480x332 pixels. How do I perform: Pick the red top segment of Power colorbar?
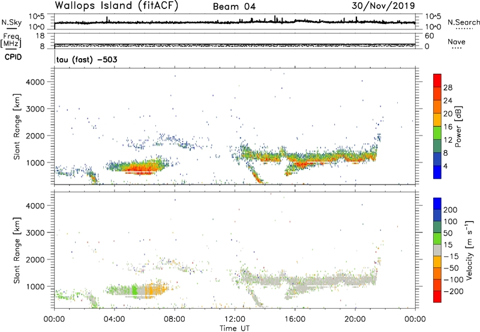[x=437, y=80]
